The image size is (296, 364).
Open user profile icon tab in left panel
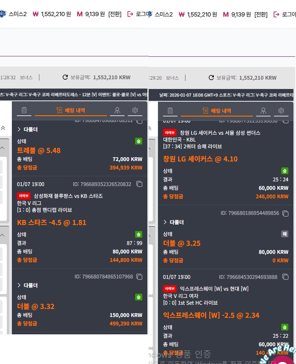[117, 110]
